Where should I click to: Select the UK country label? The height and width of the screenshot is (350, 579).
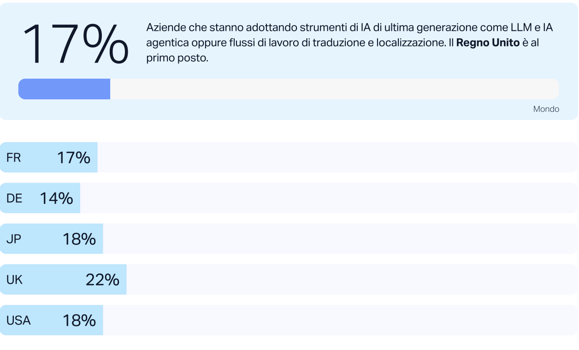(x=14, y=280)
